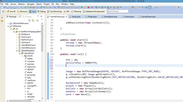This screenshot has height=102, width=183.
Task: Open the Navigate menu
Action: [x=31, y=4]
